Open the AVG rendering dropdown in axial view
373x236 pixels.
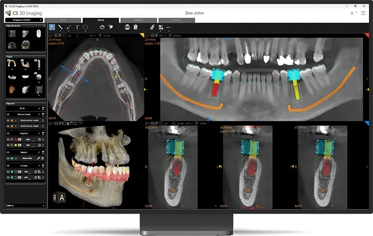[93, 36]
